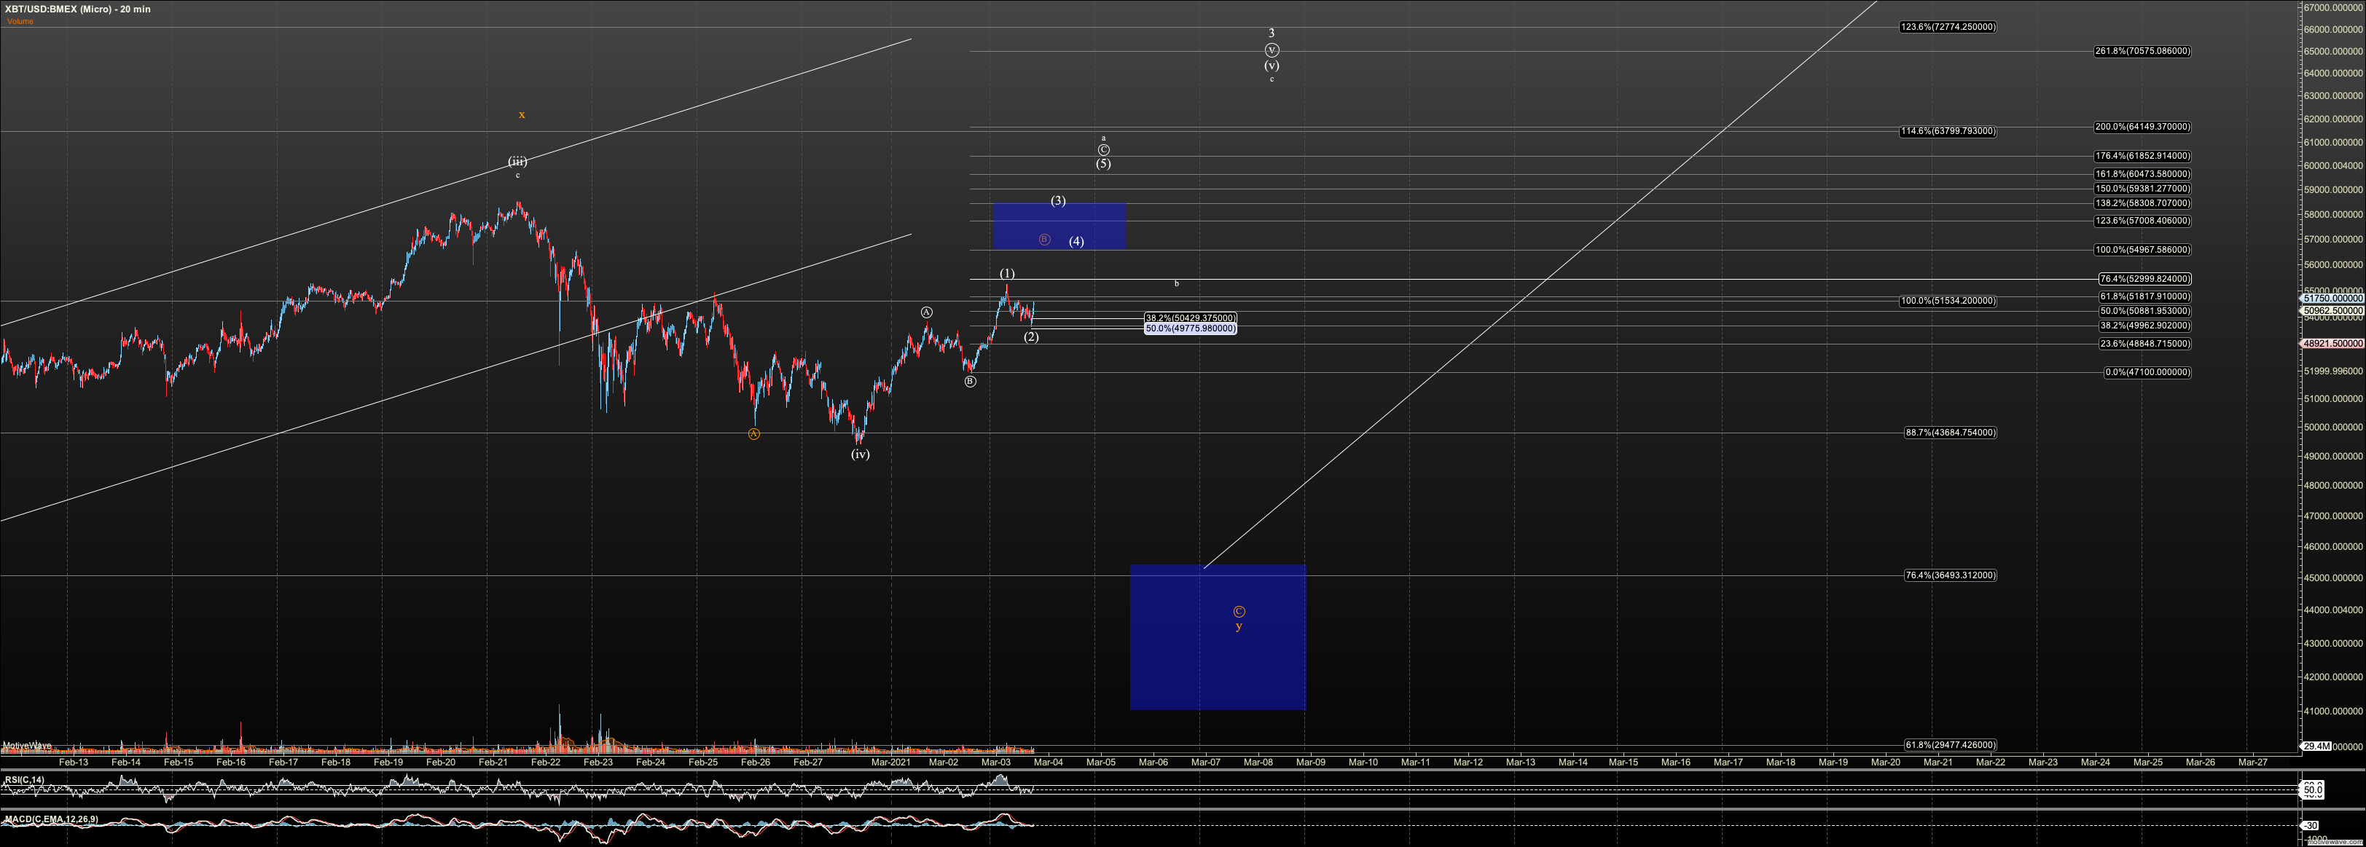Select the 200.0%(64149.370000) level label

point(2142,127)
